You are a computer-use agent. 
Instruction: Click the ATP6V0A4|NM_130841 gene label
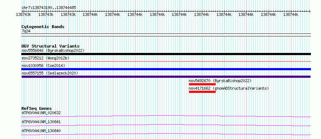pos(41,122)
